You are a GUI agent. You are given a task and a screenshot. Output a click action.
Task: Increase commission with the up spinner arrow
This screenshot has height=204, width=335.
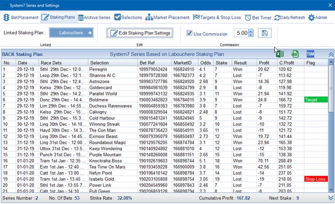coord(251,31)
